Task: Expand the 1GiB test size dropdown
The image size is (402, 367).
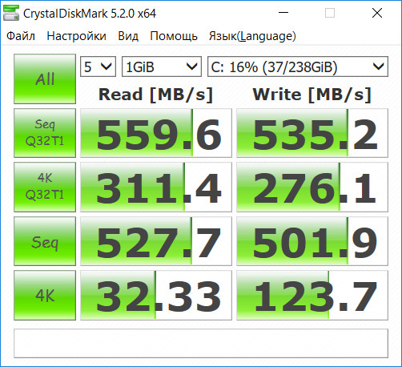Action: pos(162,67)
